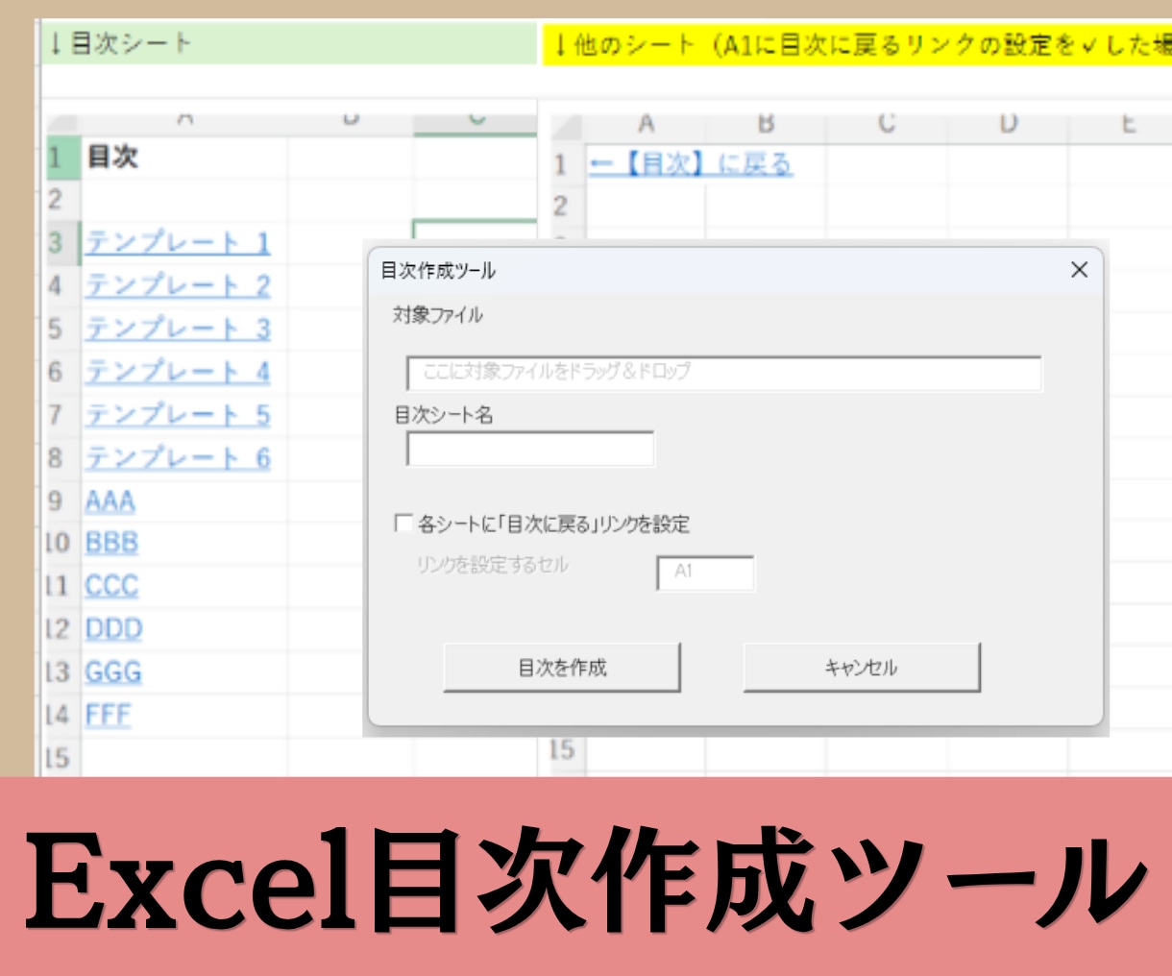The height and width of the screenshot is (976, 1172).
Task: Close the 目次作成ツール dialog
Action: (1079, 270)
